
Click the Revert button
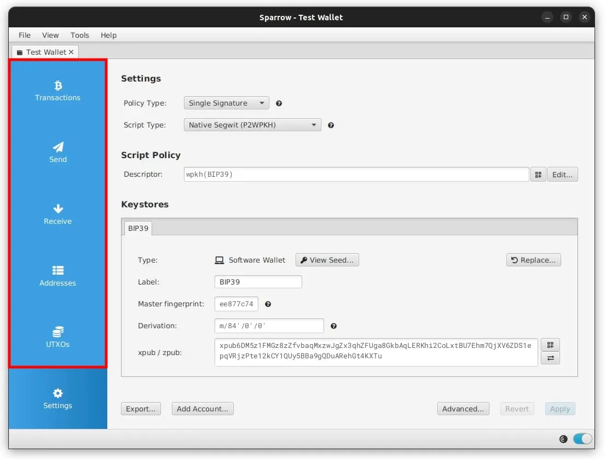point(517,409)
